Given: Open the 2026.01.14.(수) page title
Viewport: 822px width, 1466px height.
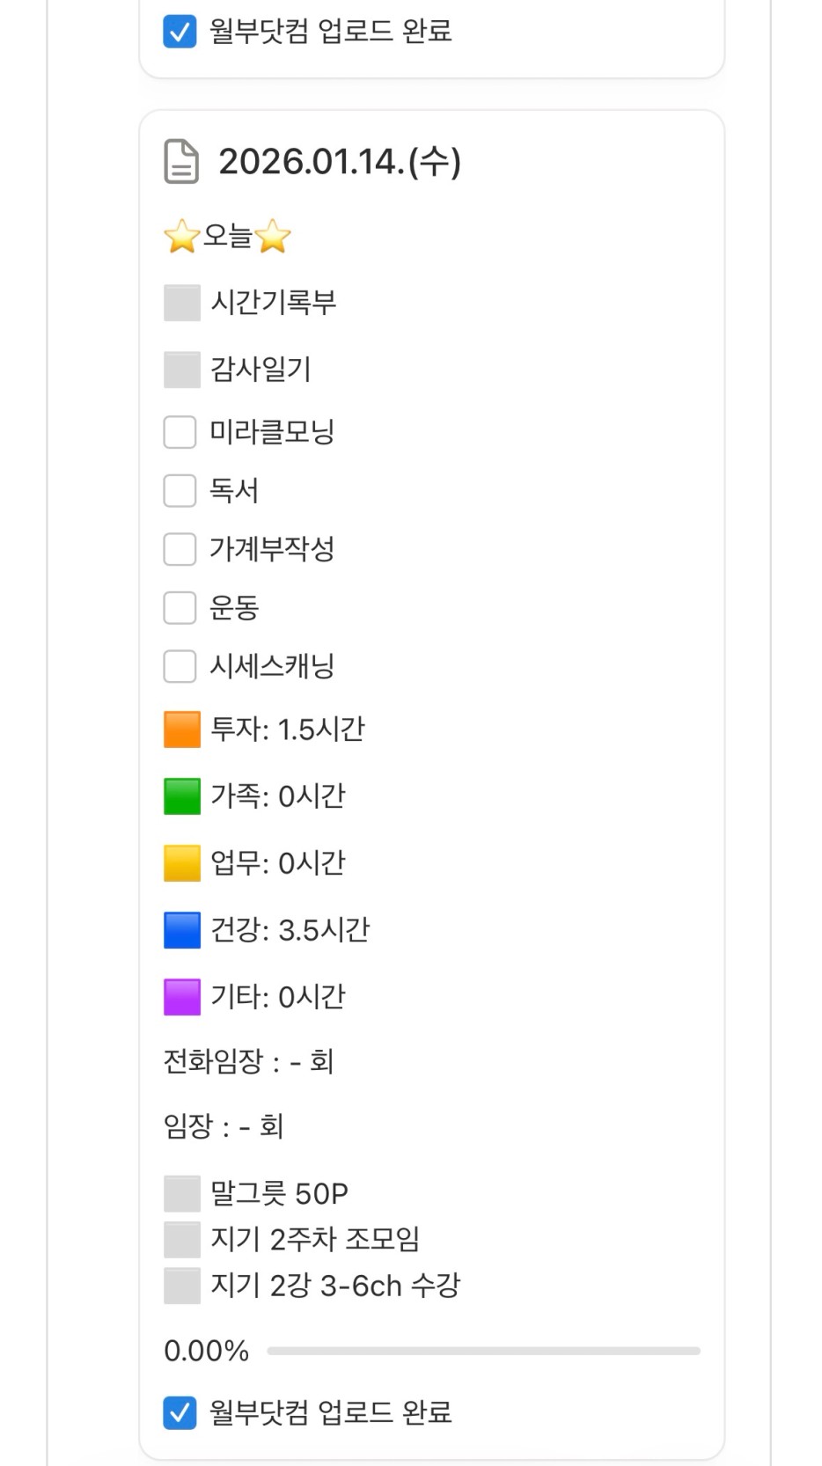Looking at the screenshot, I should [339, 162].
